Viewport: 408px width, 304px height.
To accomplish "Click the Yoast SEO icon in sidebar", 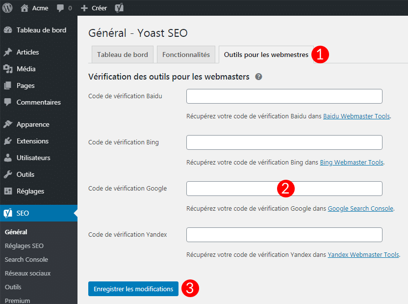I will pyautogui.click(x=8, y=213).
